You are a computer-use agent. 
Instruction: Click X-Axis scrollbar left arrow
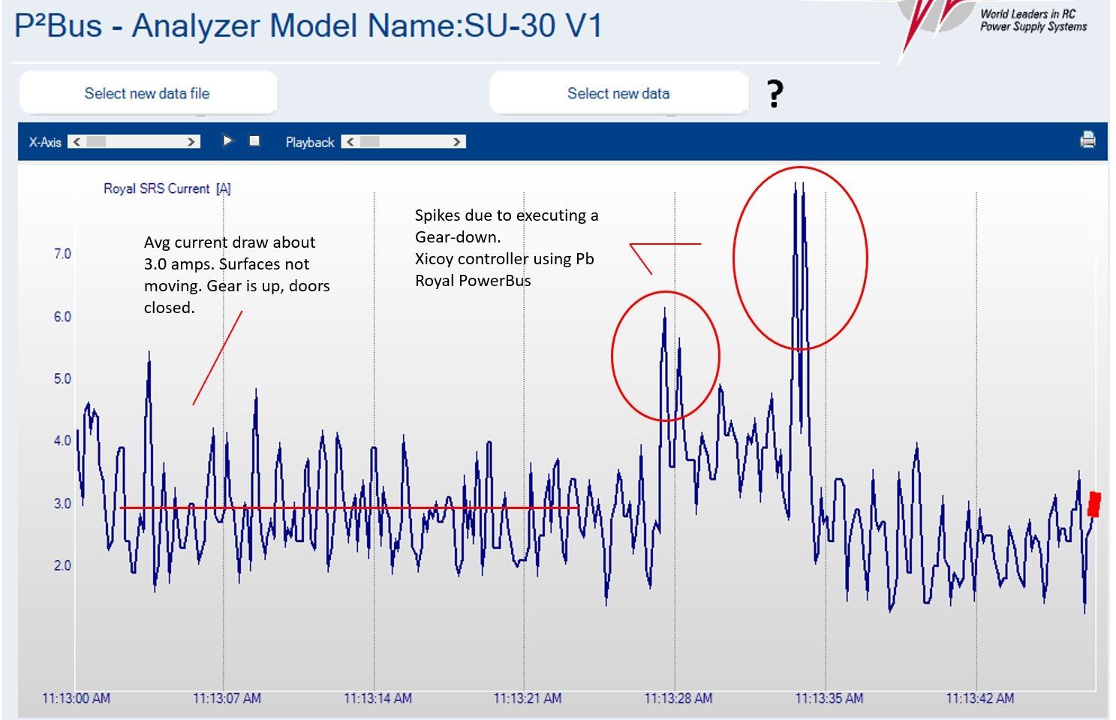coord(77,142)
